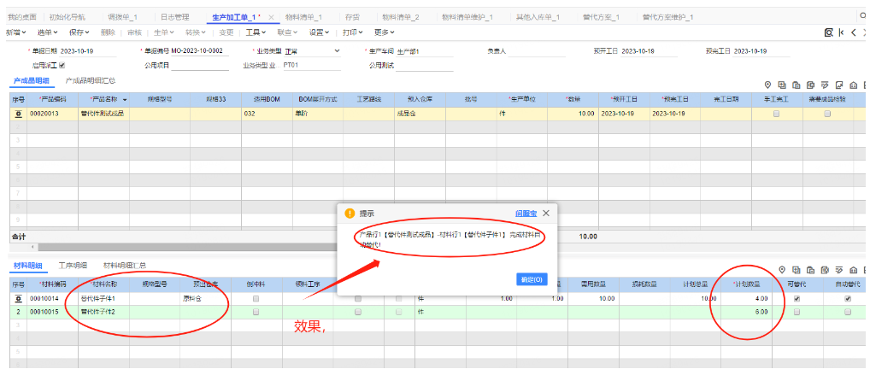Expand the 业务类型 combo box
This screenshot has height=369, width=870.
click(336, 51)
